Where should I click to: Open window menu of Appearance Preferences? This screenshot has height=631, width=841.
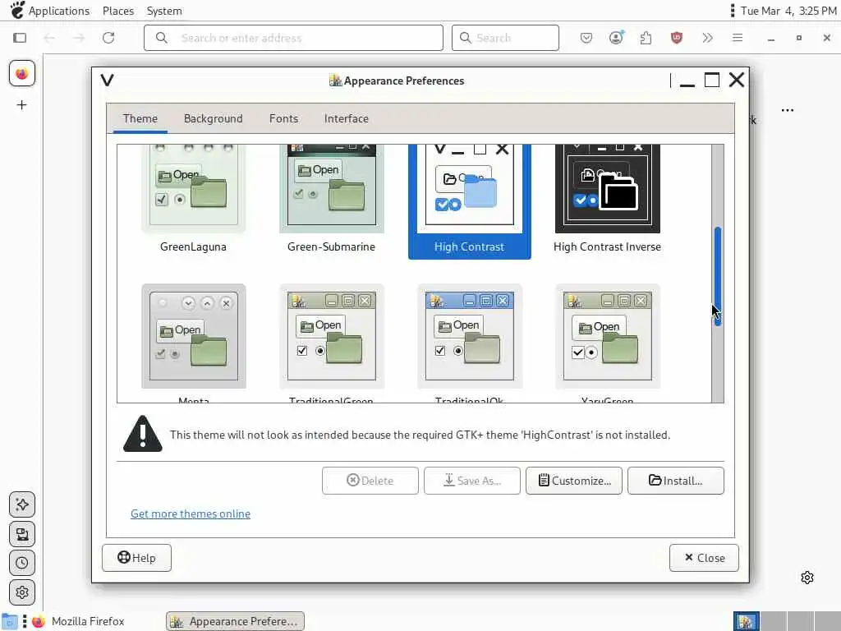[x=108, y=81]
